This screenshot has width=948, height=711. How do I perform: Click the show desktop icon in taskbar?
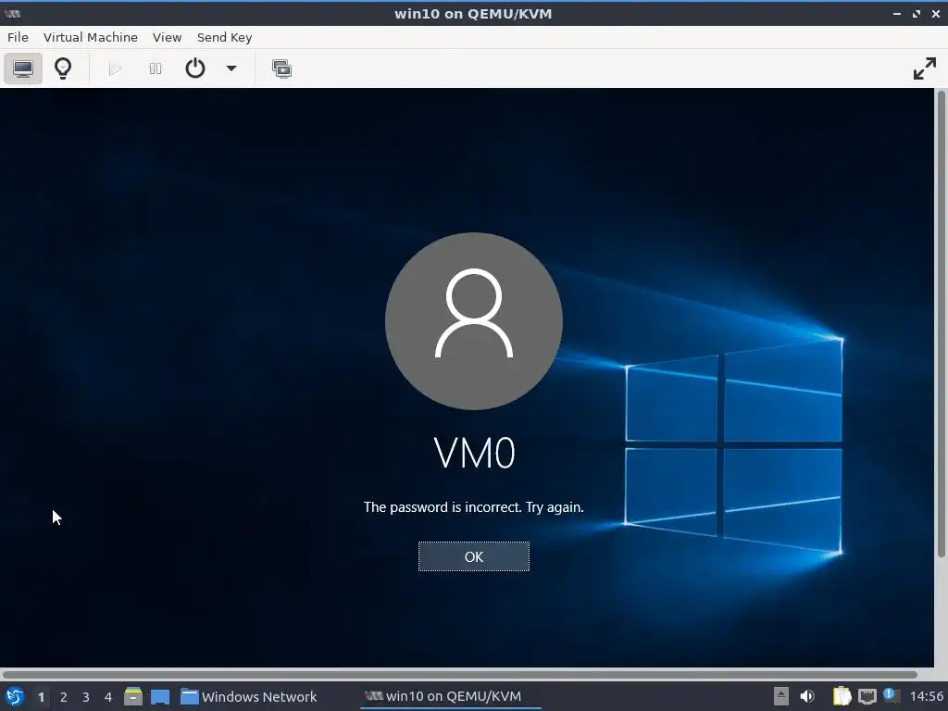coord(160,696)
